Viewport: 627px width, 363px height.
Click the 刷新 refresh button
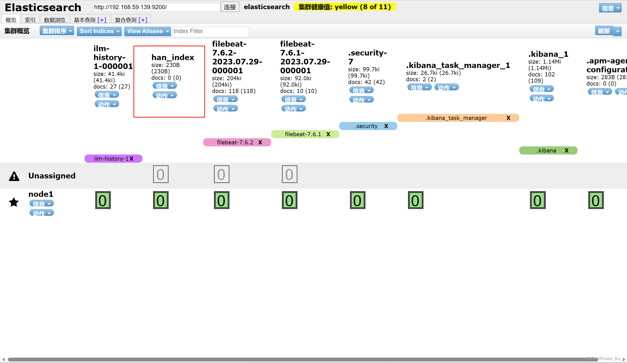(x=604, y=31)
